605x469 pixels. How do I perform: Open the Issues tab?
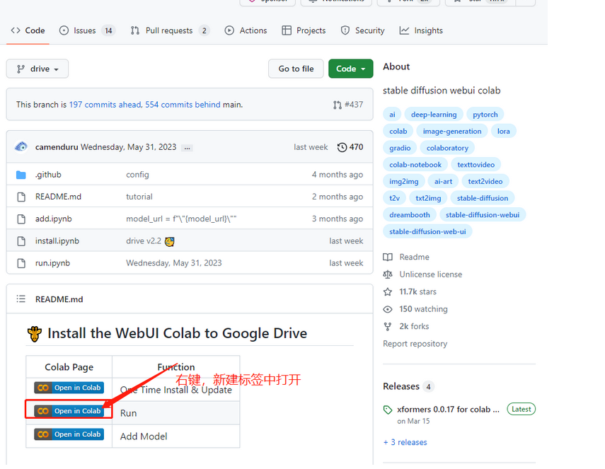click(x=87, y=30)
